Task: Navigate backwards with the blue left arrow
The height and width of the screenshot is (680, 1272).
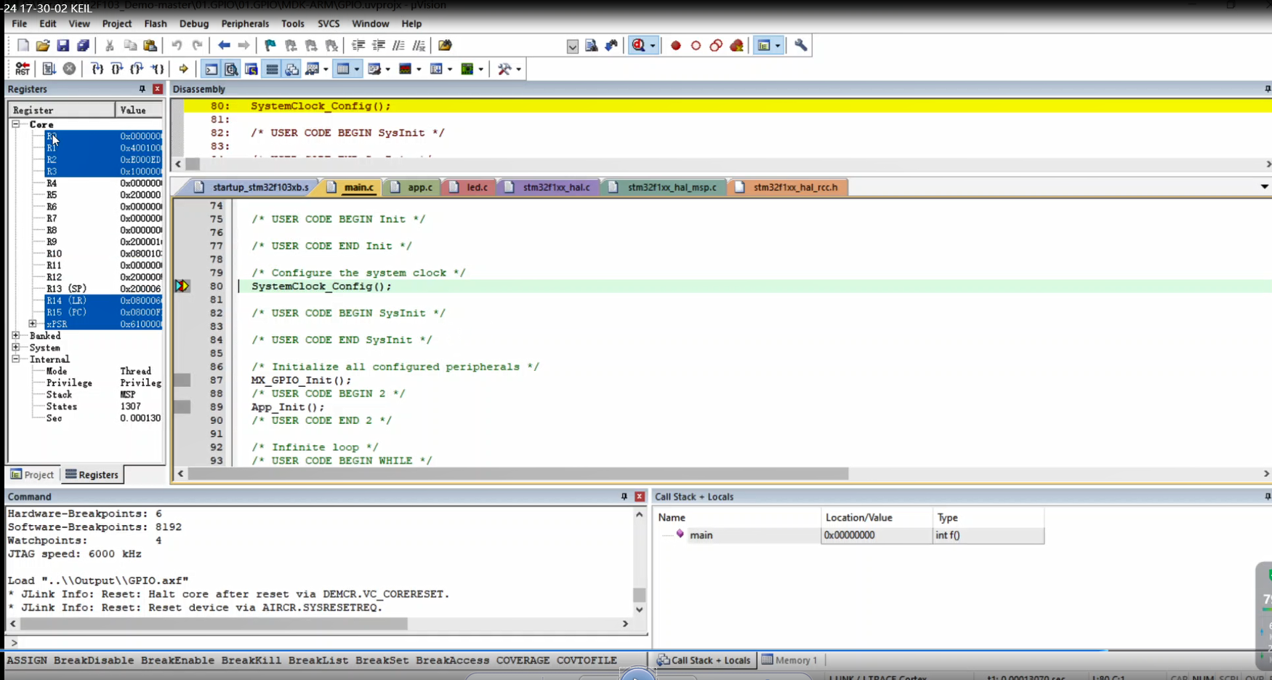Action: [224, 46]
